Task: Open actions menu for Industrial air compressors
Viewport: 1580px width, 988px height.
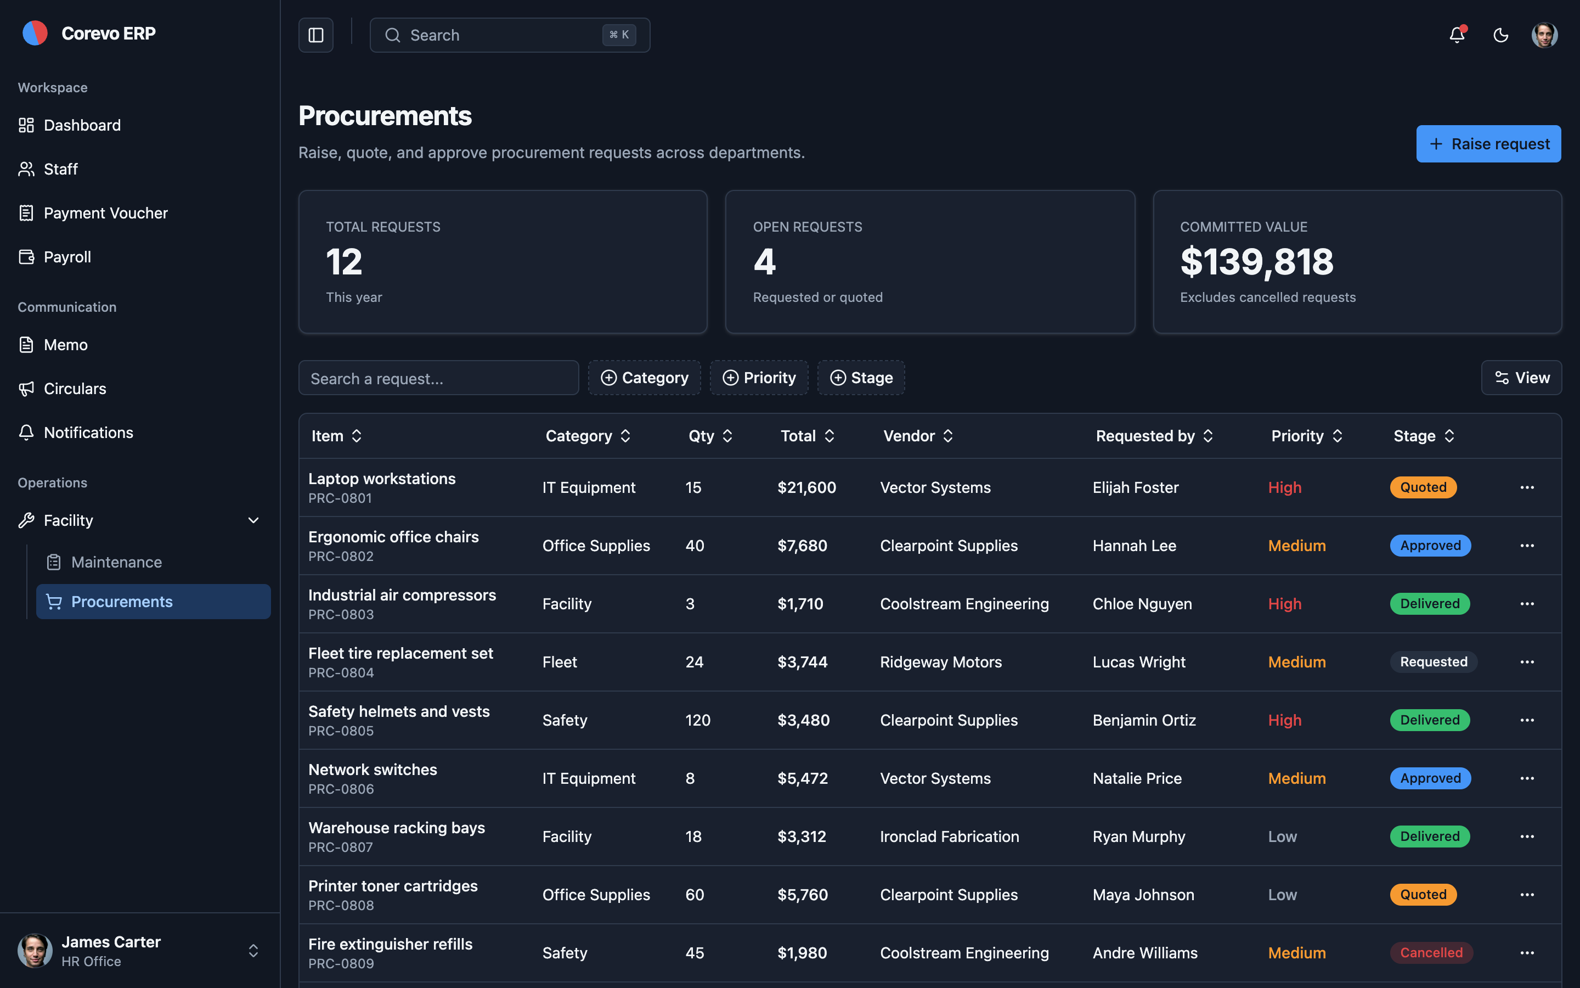Action: [x=1526, y=604]
